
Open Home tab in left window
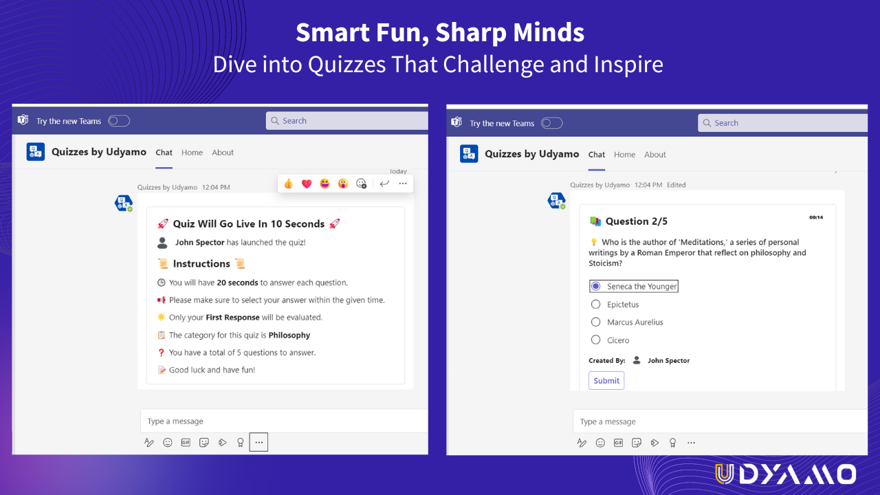(192, 153)
